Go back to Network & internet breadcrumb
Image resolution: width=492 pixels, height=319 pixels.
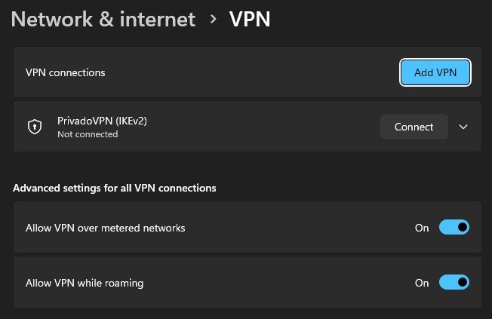click(x=103, y=20)
